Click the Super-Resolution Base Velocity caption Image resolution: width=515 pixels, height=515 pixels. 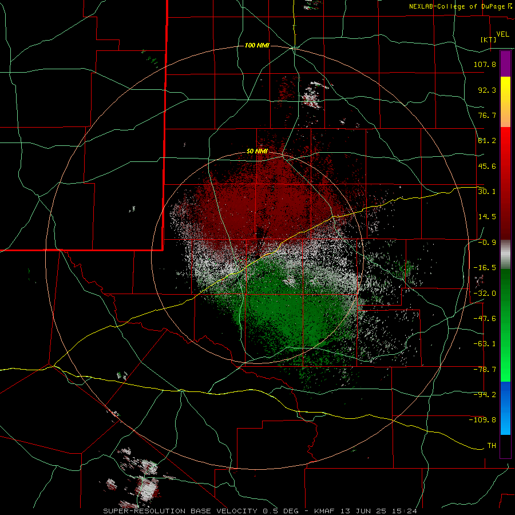click(180, 511)
